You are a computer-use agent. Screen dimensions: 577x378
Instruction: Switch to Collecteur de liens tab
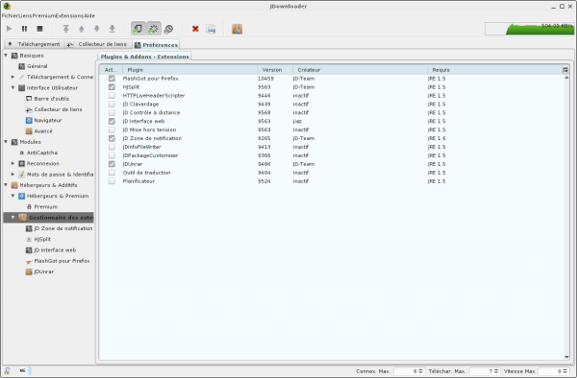[x=98, y=44]
